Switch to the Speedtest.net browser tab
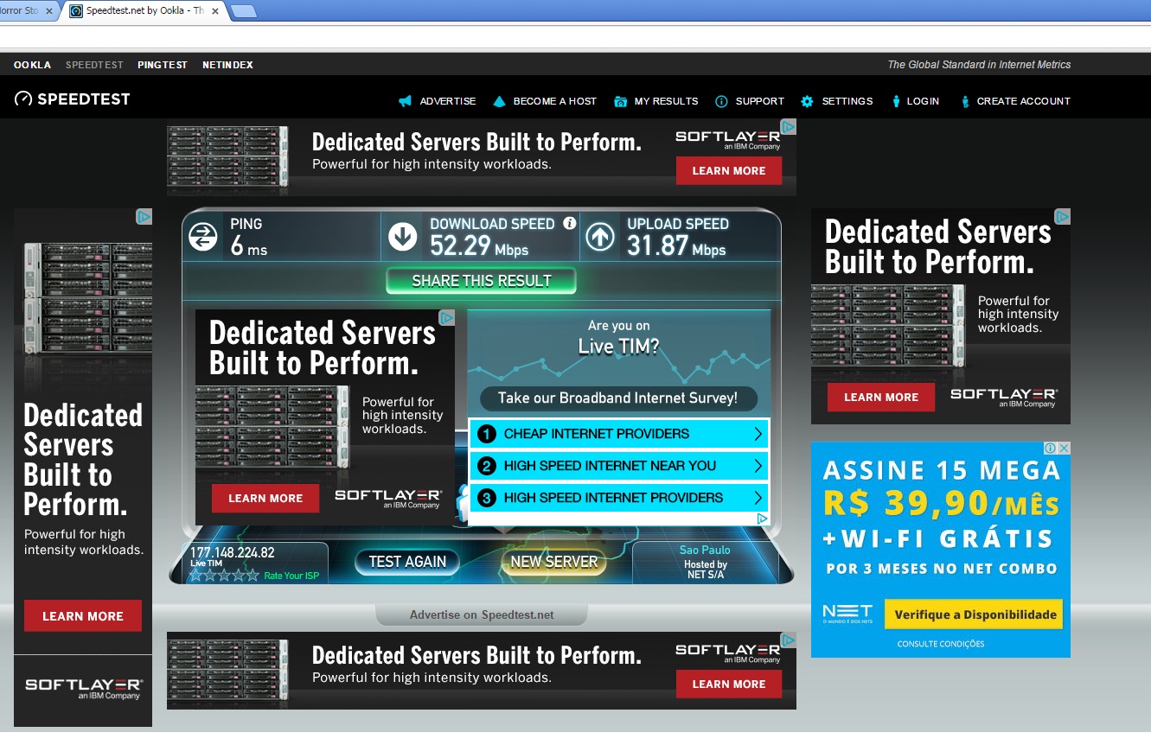This screenshot has height=745, width=1151. coord(145,10)
